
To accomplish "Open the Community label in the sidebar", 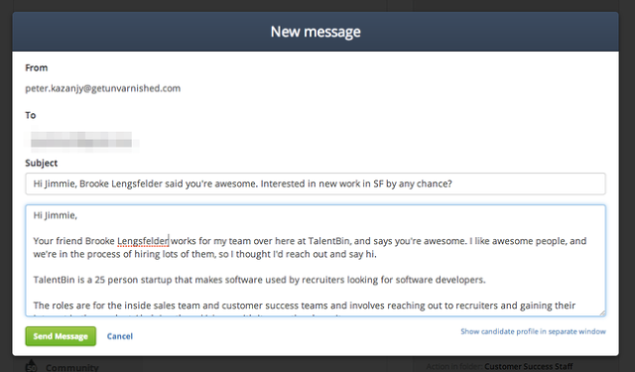I will (72, 368).
